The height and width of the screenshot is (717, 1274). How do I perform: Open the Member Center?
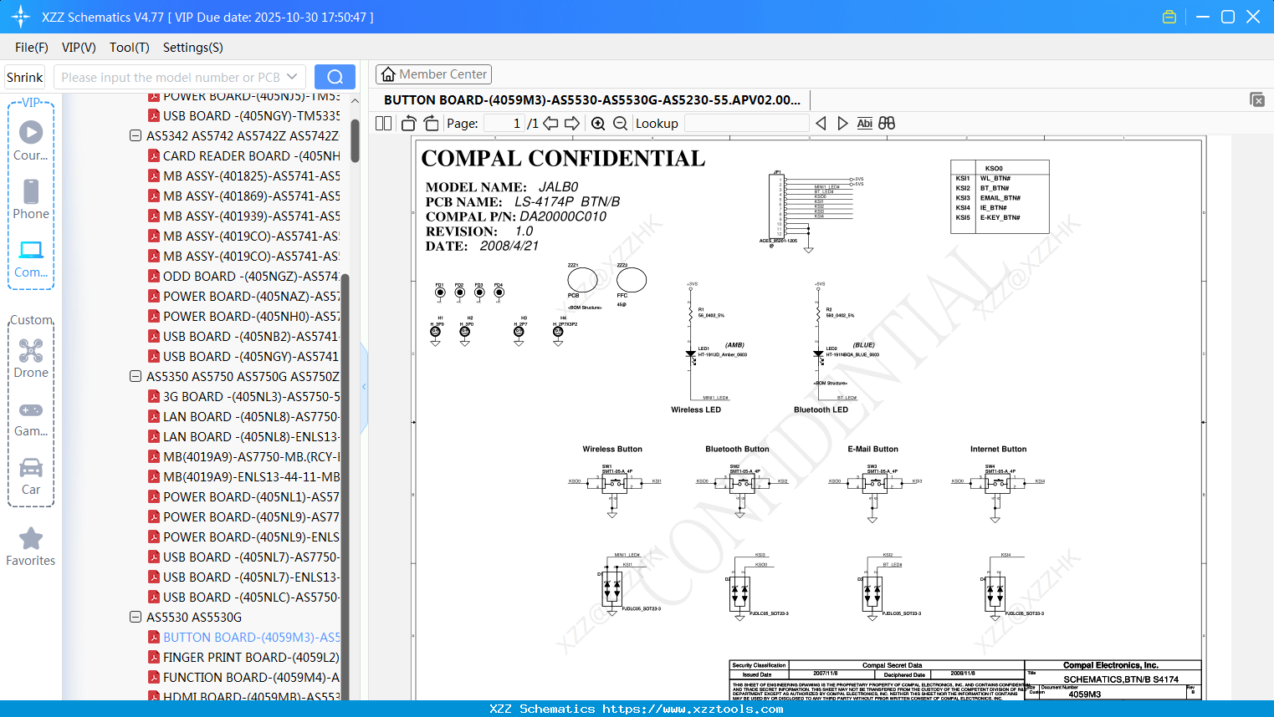point(433,74)
